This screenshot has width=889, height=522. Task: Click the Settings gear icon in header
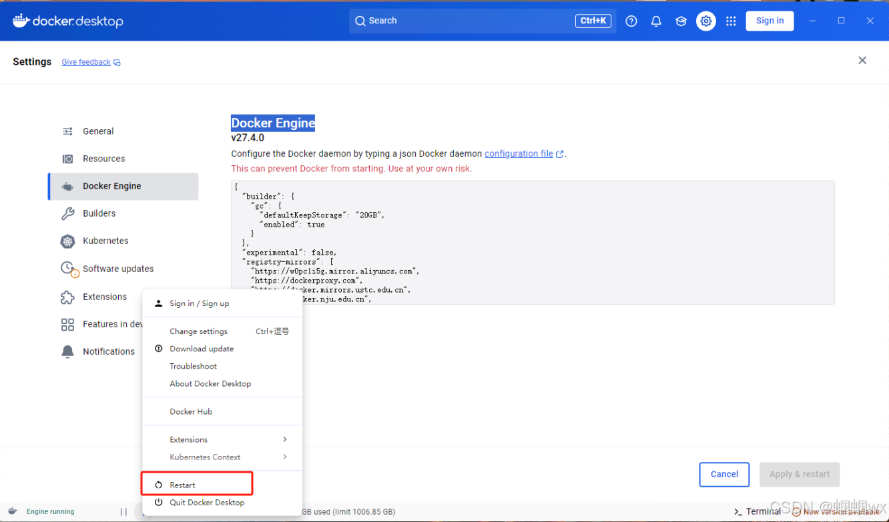pos(706,21)
